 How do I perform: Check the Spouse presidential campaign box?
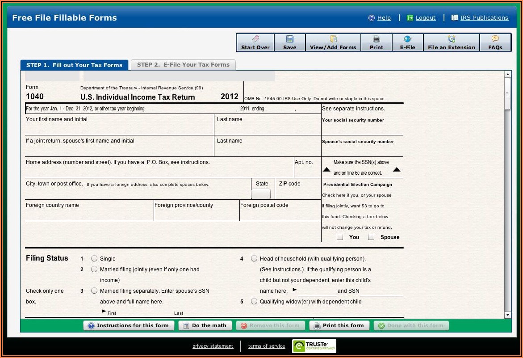tap(371, 237)
